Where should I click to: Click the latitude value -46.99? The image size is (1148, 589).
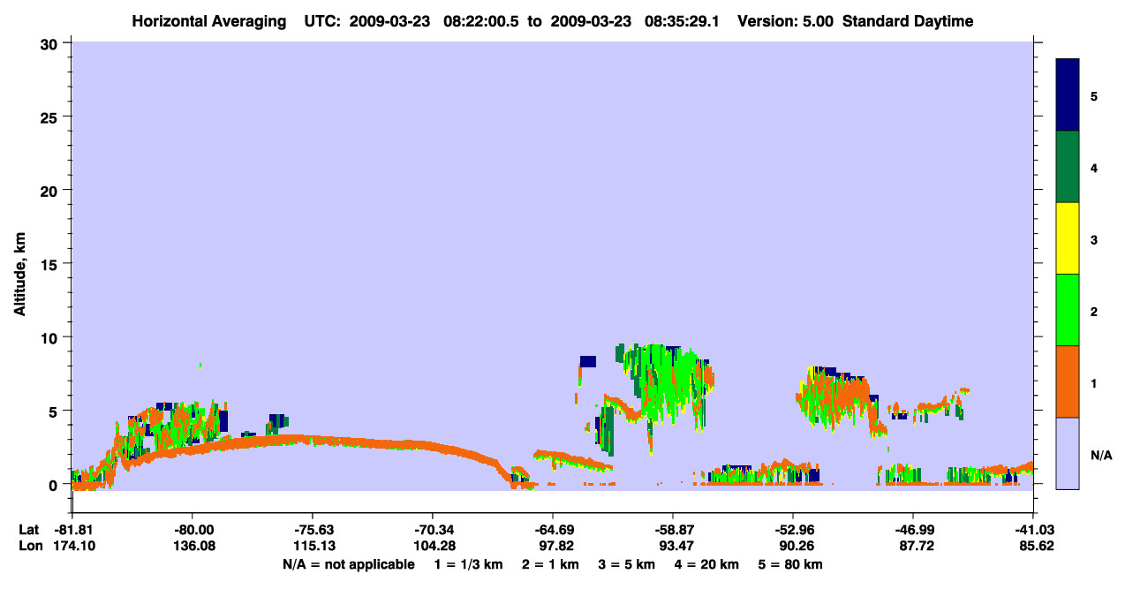click(x=912, y=529)
